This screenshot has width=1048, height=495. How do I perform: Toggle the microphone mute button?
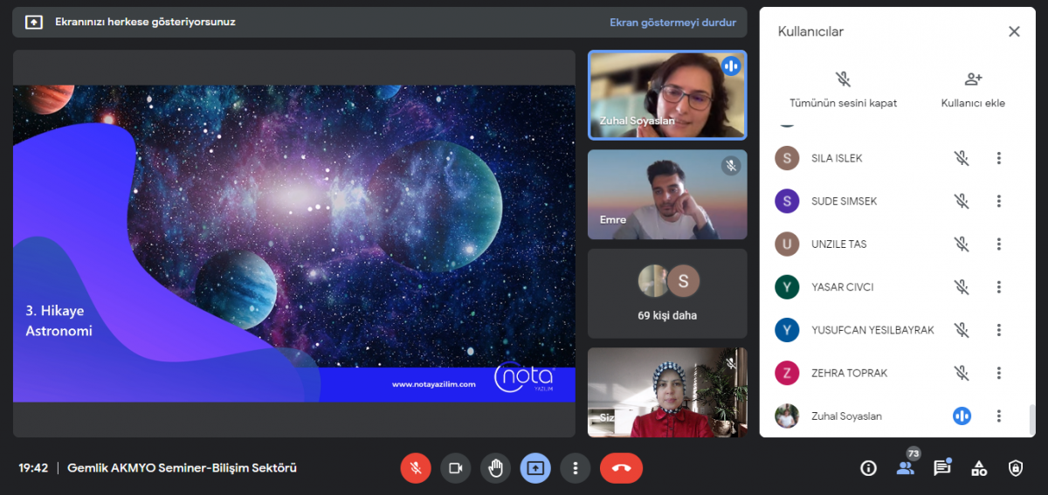(x=416, y=468)
